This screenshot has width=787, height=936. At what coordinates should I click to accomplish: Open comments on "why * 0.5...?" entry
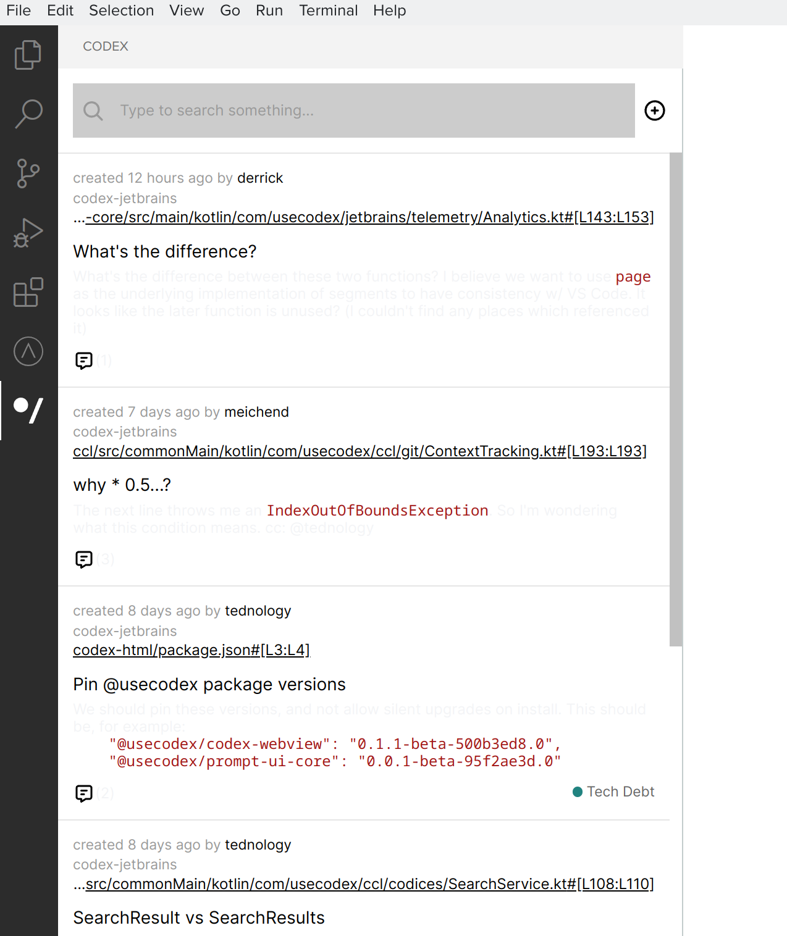pyautogui.click(x=84, y=559)
